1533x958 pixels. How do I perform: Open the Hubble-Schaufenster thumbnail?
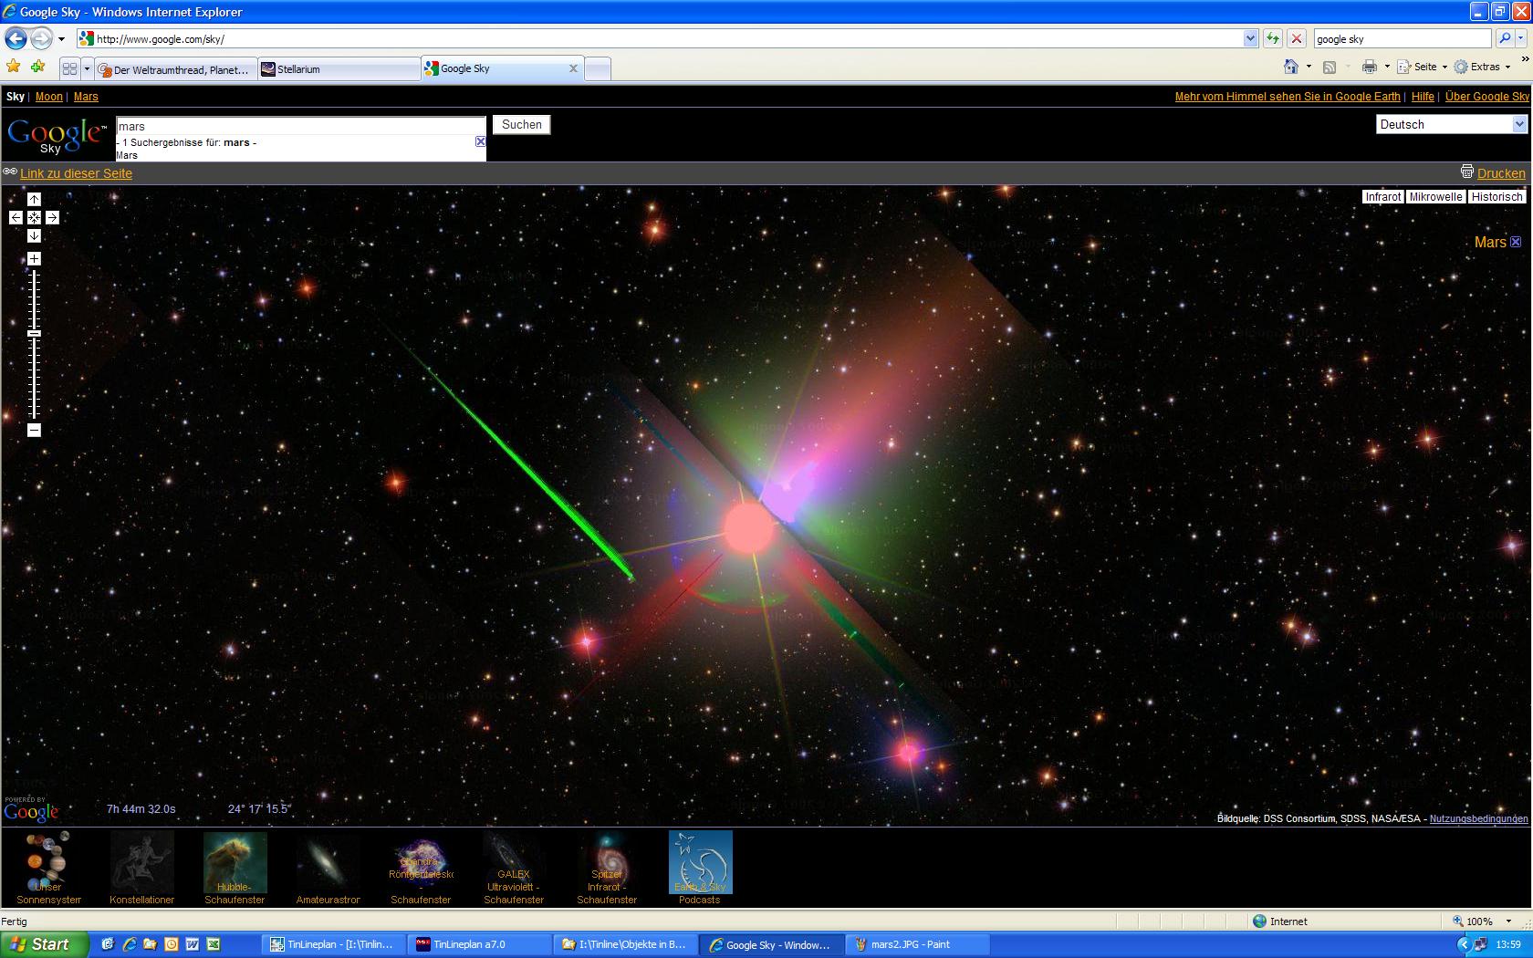pos(235,868)
